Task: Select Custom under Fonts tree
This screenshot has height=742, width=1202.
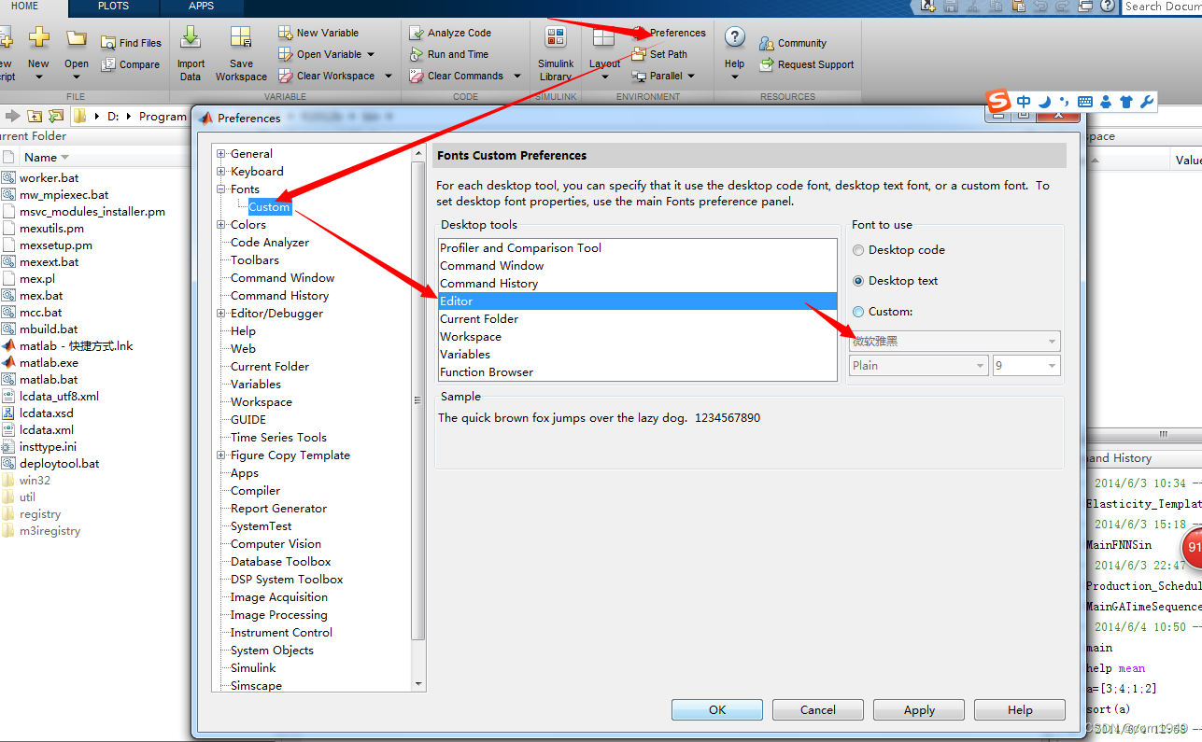Action: pyautogui.click(x=270, y=207)
